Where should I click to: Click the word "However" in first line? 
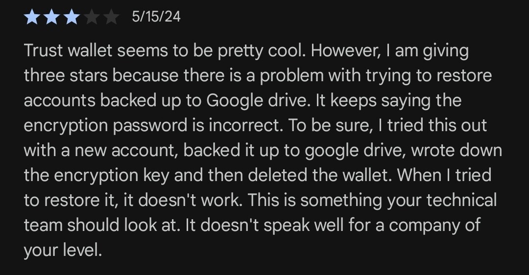click(345, 50)
